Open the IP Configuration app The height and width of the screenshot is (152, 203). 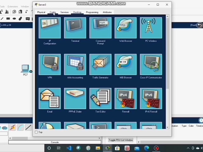pos(49,28)
